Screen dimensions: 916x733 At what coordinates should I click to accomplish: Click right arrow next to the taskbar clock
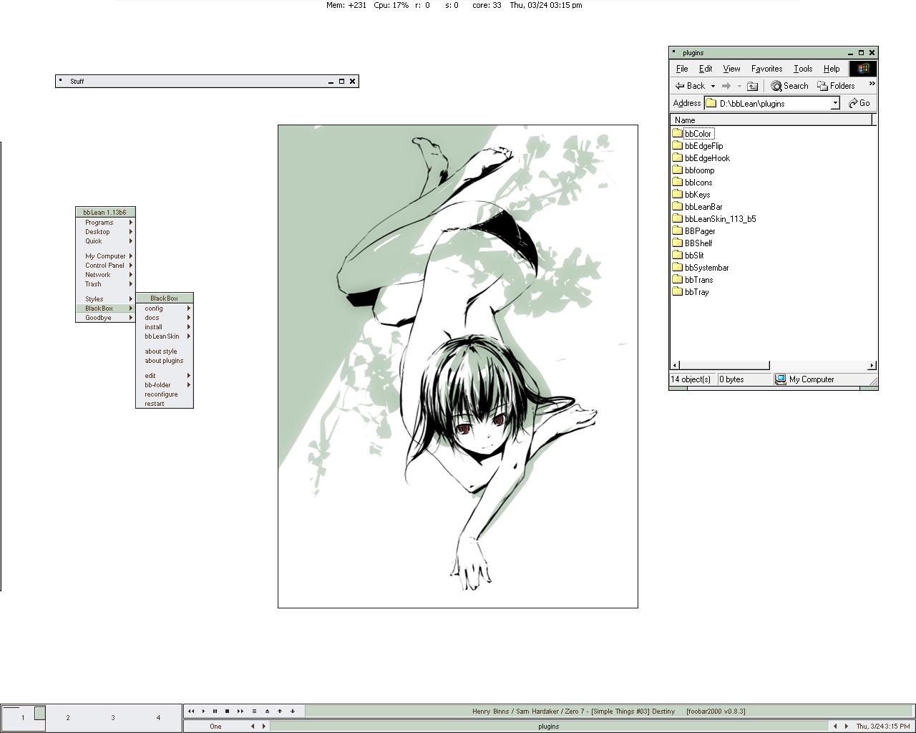846,726
